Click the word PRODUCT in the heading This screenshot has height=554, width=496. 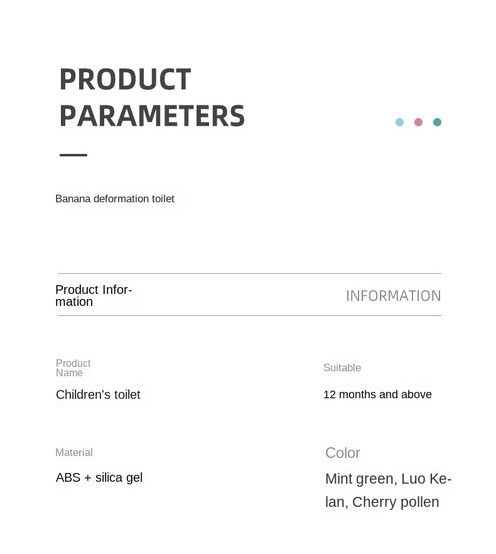pyautogui.click(x=125, y=80)
